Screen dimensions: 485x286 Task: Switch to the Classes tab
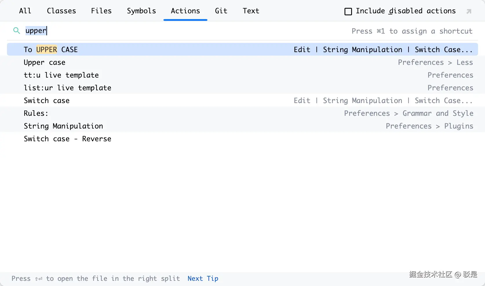61,11
